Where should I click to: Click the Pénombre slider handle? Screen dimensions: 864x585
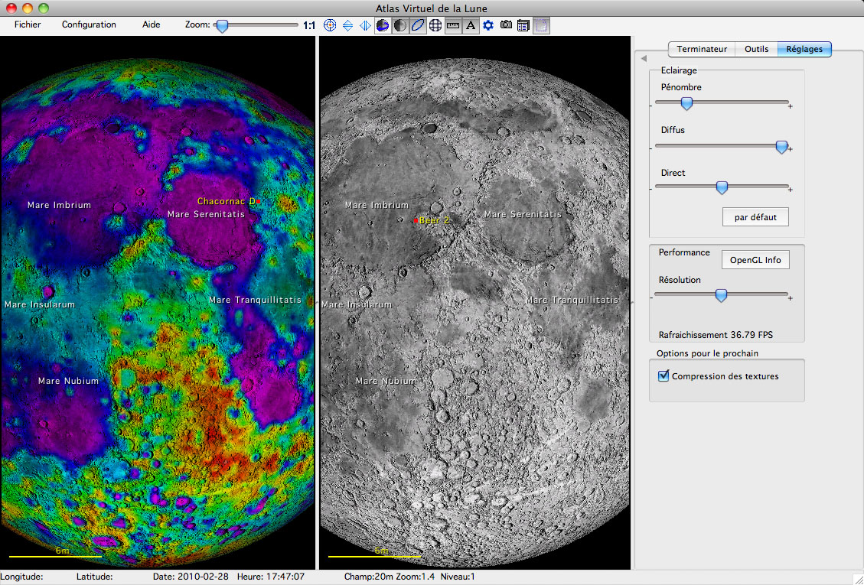tap(686, 102)
